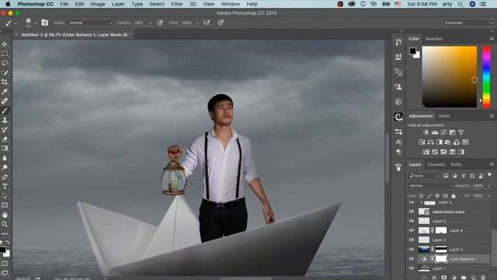Select the Eraser tool

coord(5,139)
